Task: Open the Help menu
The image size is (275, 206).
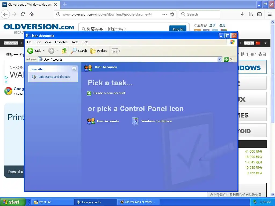Action: tap(85, 42)
